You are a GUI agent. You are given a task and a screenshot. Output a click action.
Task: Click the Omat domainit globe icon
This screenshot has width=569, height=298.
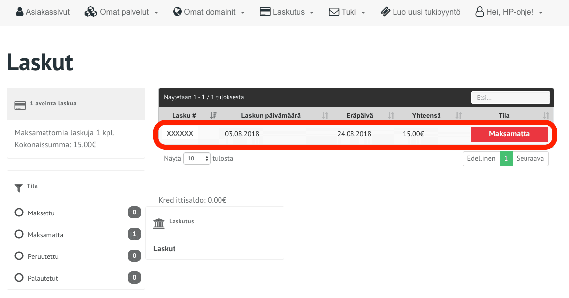point(177,12)
